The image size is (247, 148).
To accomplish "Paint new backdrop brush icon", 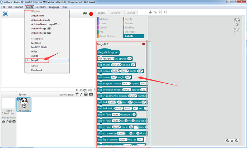I will [7, 121].
